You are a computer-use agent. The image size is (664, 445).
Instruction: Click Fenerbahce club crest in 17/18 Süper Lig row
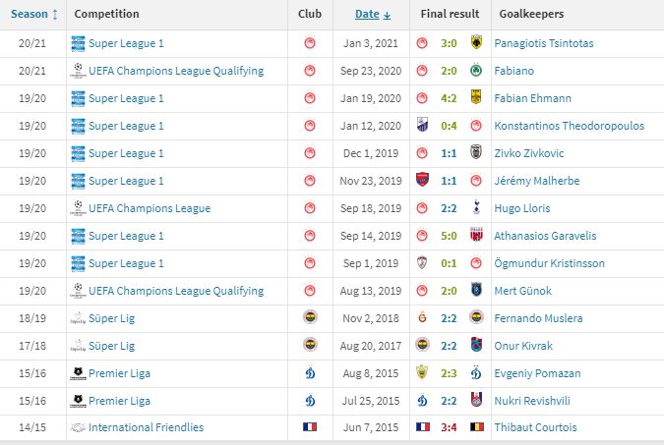click(311, 345)
